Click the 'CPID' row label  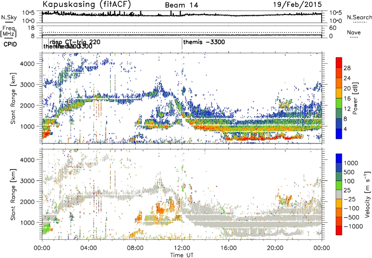(10, 44)
